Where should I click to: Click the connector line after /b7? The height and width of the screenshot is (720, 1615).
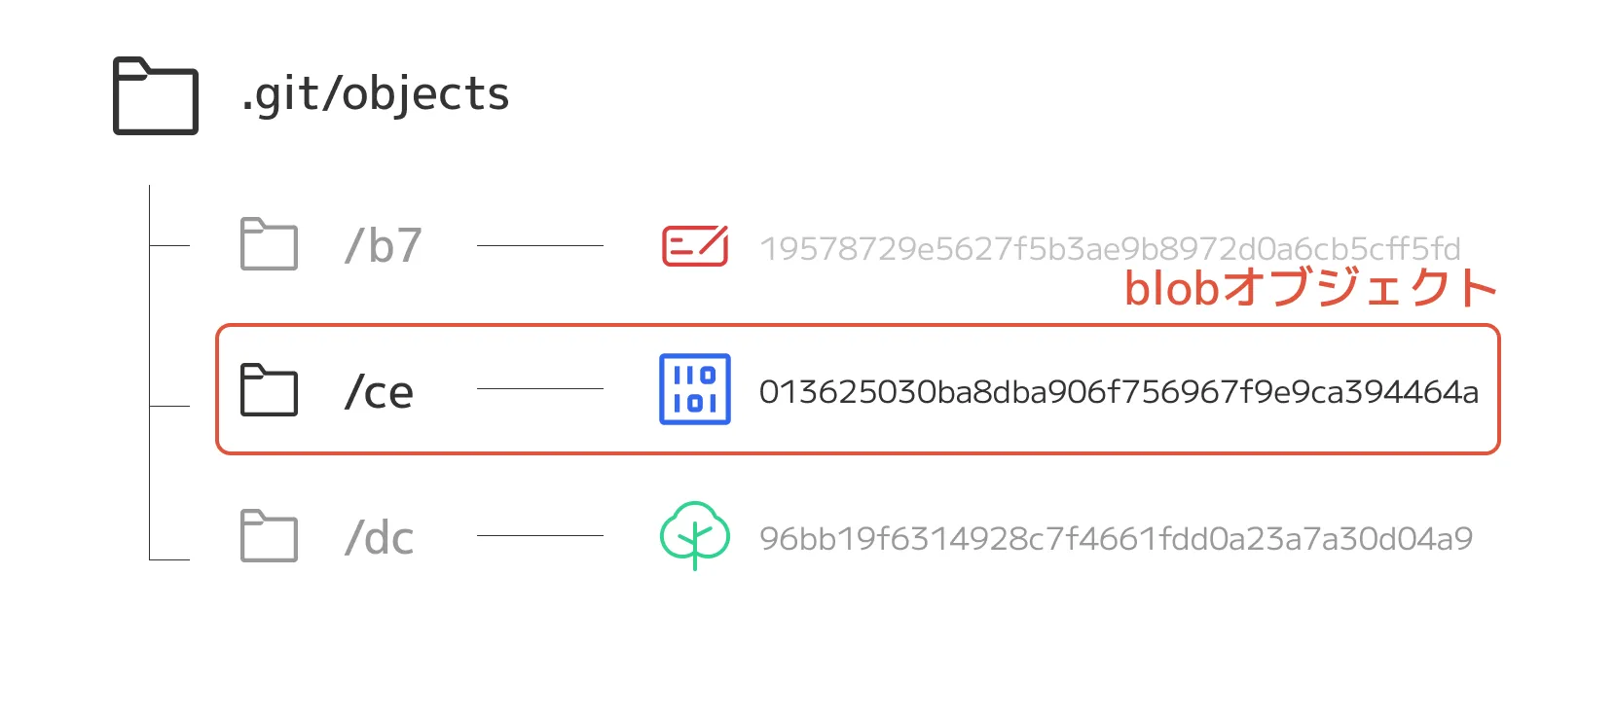(540, 245)
